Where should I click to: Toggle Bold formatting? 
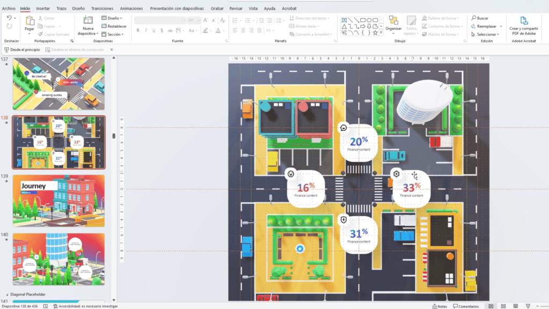click(138, 31)
